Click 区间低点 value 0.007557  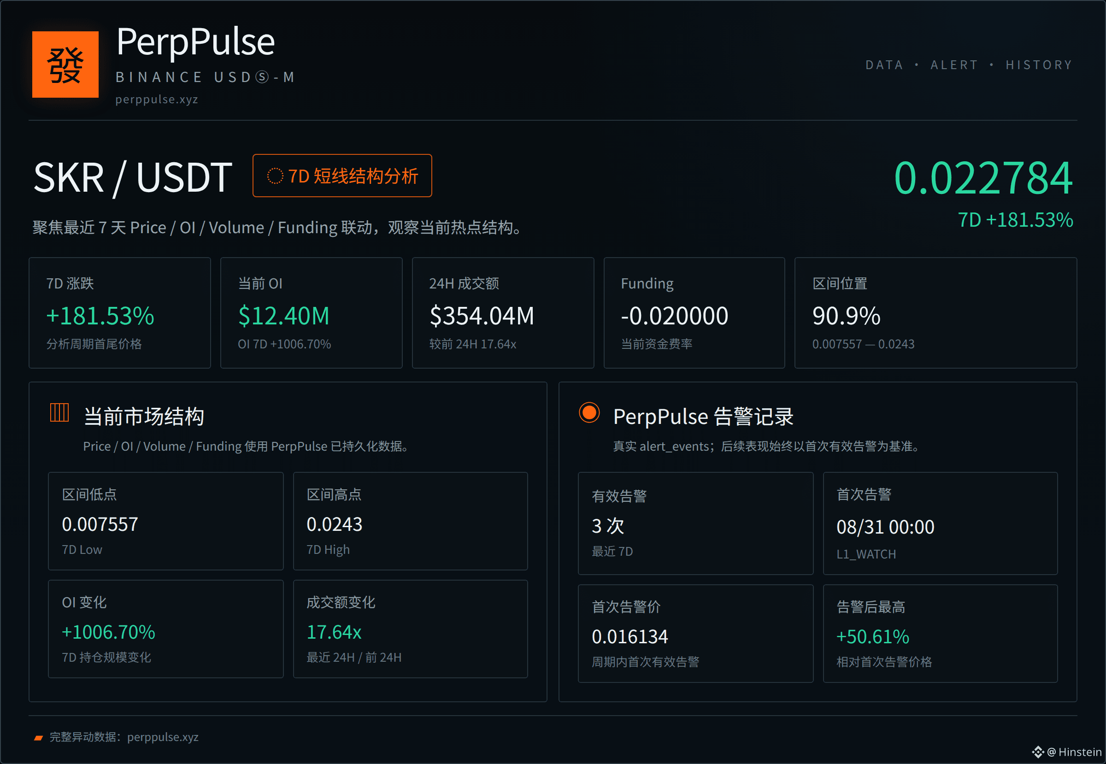pyautogui.click(x=100, y=525)
